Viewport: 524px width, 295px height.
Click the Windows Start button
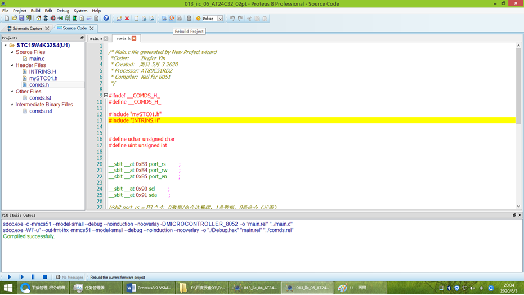pos(8,288)
